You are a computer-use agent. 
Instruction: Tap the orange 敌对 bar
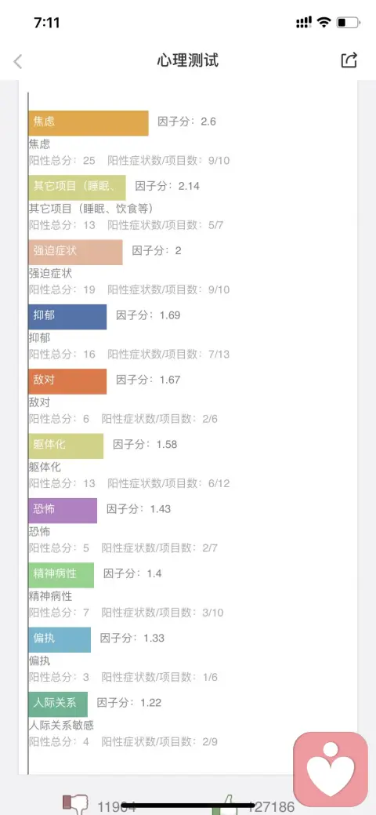(x=67, y=381)
